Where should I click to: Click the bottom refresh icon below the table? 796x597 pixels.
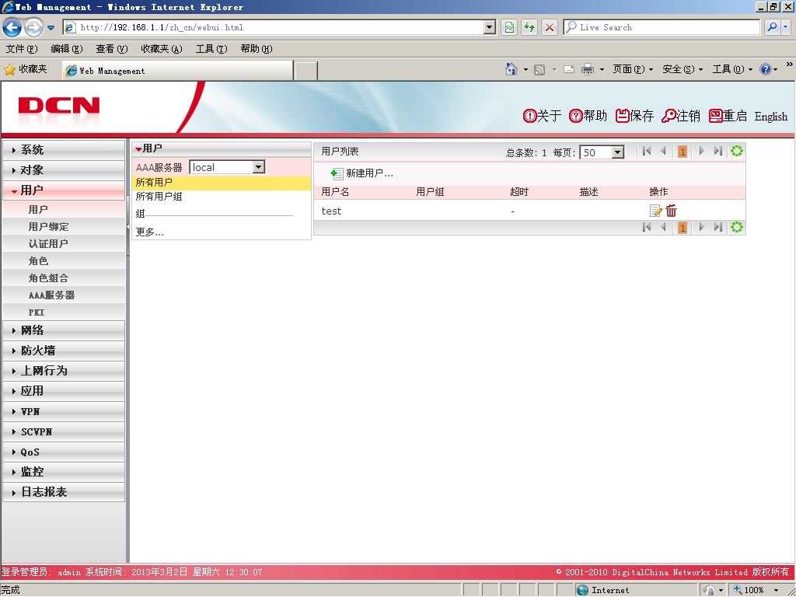coord(737,227)
